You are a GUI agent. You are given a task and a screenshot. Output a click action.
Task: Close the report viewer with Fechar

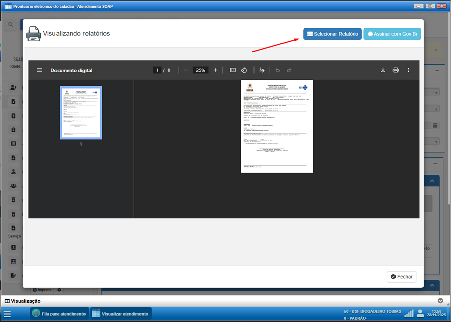pos(402,277)
